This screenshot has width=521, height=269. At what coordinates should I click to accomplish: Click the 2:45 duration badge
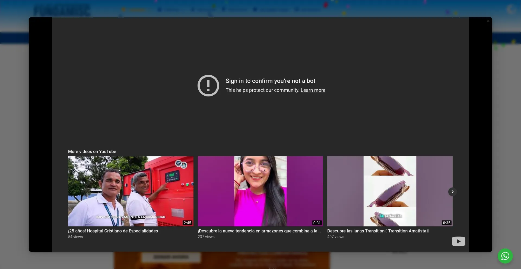pyautogui.click(x=188, y=223)
